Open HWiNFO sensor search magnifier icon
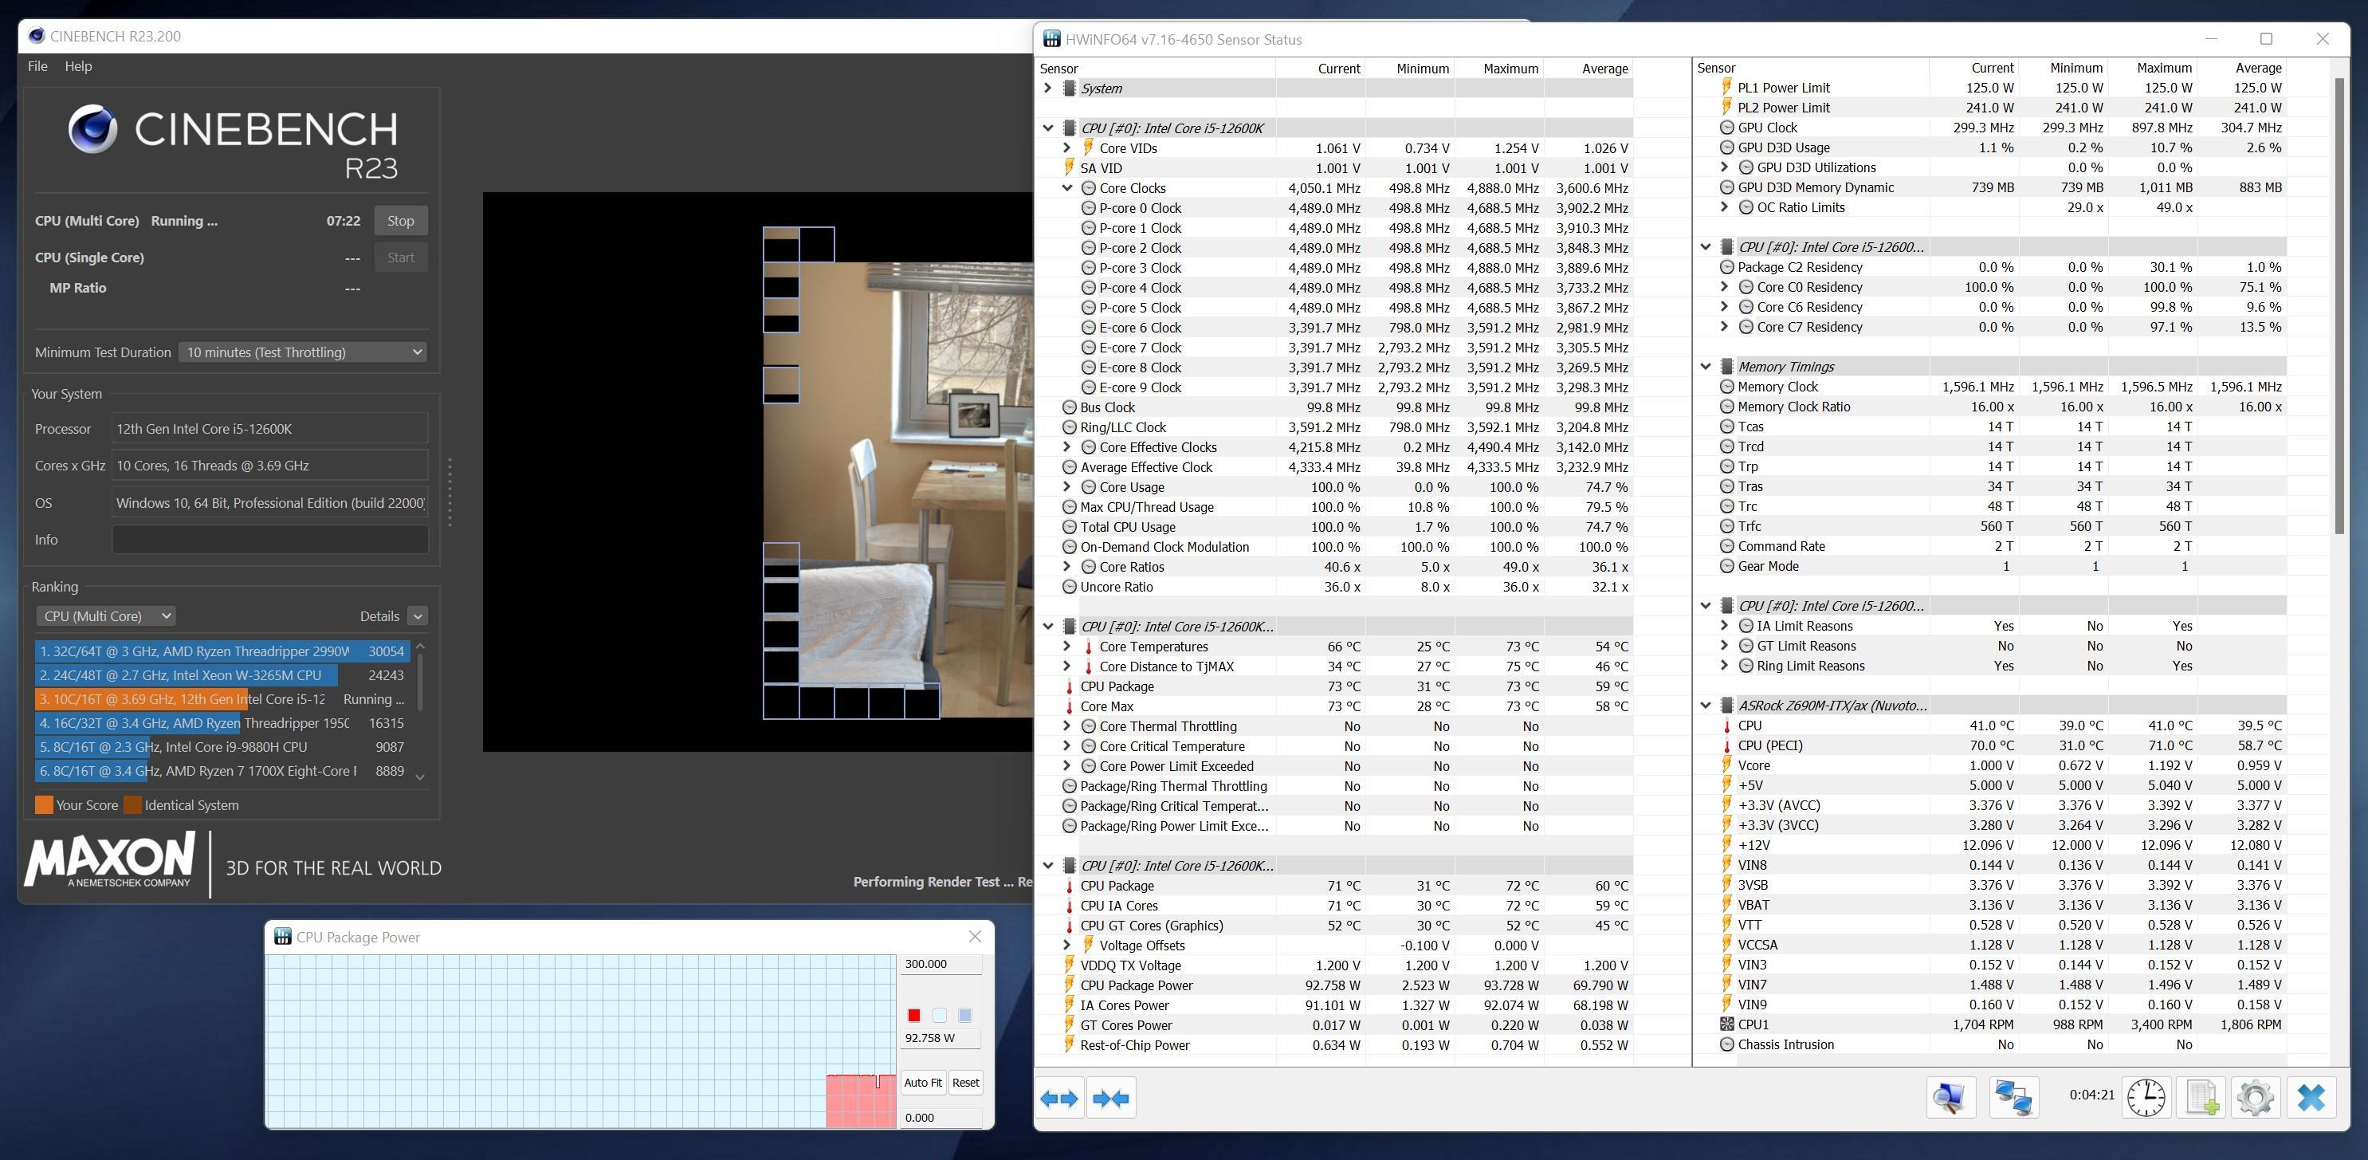This screenshot has height=1160, width=2368. (1950, 1096)
